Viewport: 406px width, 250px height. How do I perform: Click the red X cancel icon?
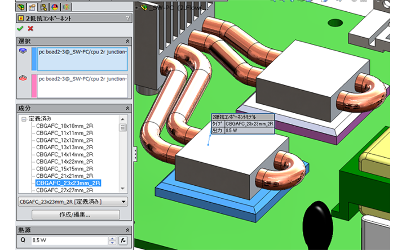[x=30, y=28]
